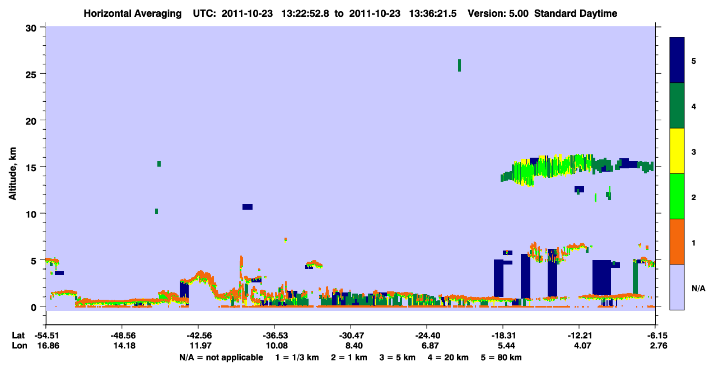Click latitude value -48.56
The width and height of the screenshot is (728, 373).
point(122,335)
